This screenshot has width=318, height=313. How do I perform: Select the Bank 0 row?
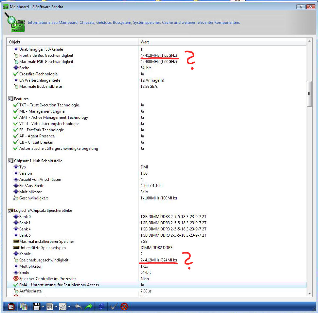click(157, 217)
